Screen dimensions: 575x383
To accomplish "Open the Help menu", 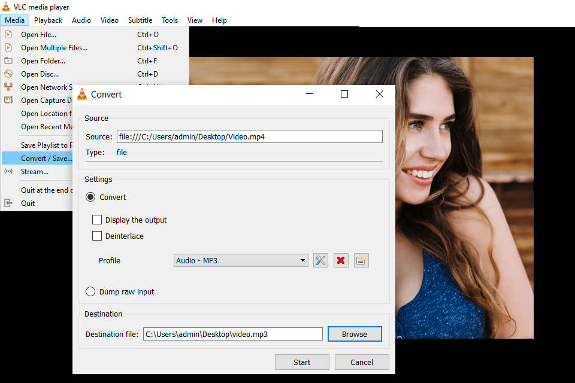I will pos(219,20).
